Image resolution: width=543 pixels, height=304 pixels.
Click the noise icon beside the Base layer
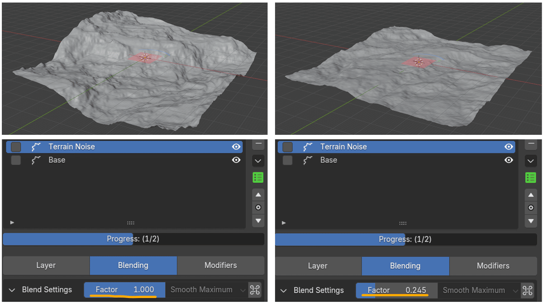[36, 160]
